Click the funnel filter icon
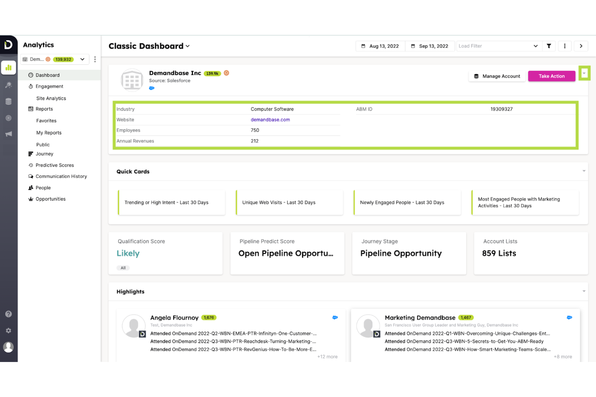Screen dimensions: 596x397 coord(548,46)
